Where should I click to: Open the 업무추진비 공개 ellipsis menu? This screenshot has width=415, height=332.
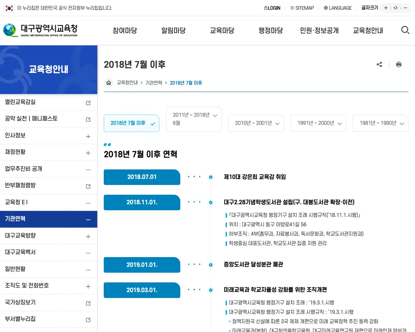coord(88,169)
